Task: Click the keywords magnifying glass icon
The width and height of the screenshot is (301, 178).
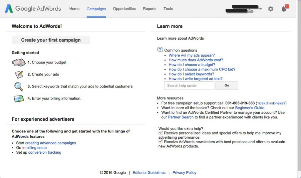Action: coord(19,87)
